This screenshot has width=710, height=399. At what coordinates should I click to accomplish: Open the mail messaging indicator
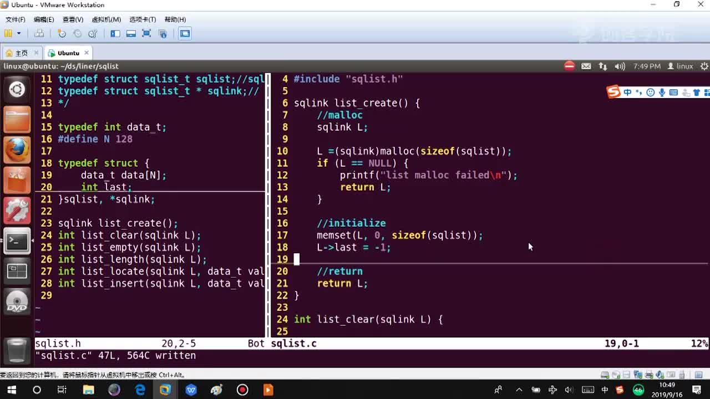click(x=586, y=66)
